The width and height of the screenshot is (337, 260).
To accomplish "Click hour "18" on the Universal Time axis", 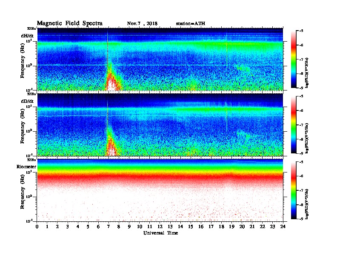I will tap(221, 227).
